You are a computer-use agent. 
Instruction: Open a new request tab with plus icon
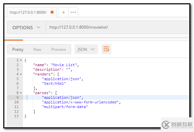pyautogui.click(x=64, y=12)
